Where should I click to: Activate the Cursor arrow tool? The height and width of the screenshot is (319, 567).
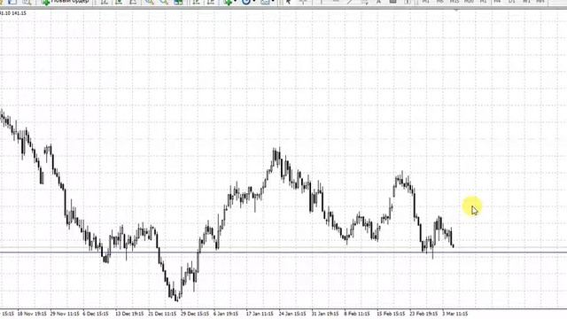288,2
